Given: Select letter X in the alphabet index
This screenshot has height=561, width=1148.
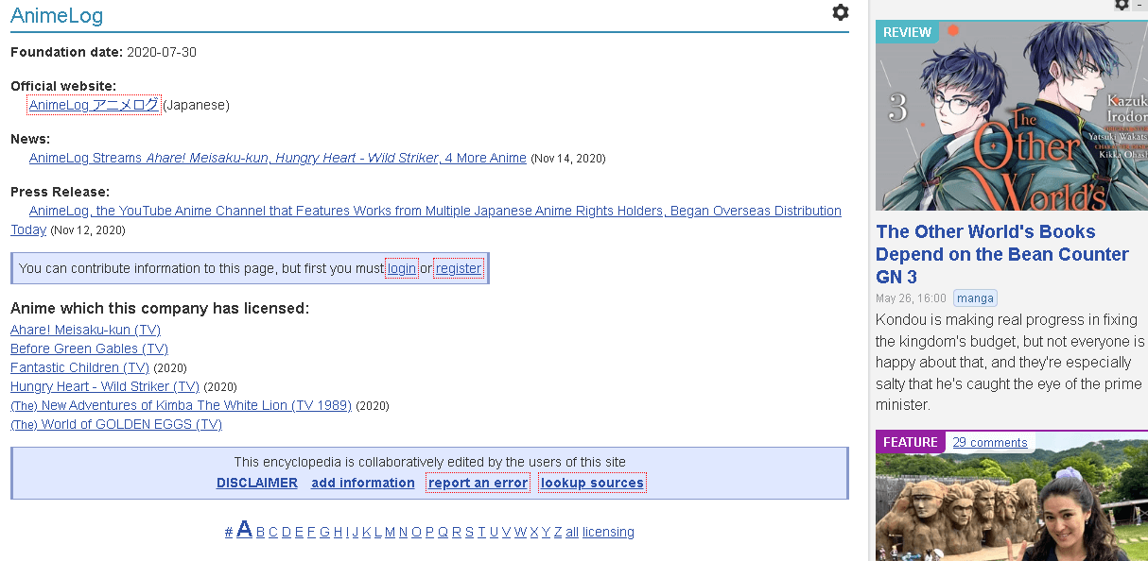Looking at the screenshot, I should (x=534, y=532).
